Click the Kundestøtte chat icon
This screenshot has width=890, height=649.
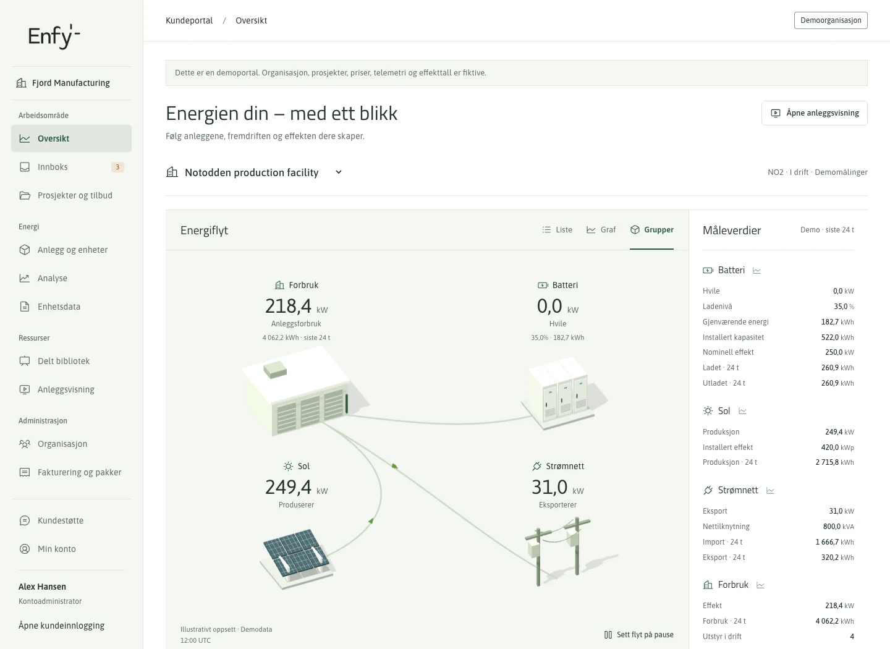pos(25,520)
